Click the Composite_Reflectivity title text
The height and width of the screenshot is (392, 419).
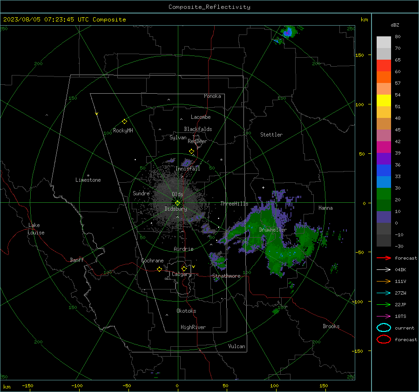209,7
